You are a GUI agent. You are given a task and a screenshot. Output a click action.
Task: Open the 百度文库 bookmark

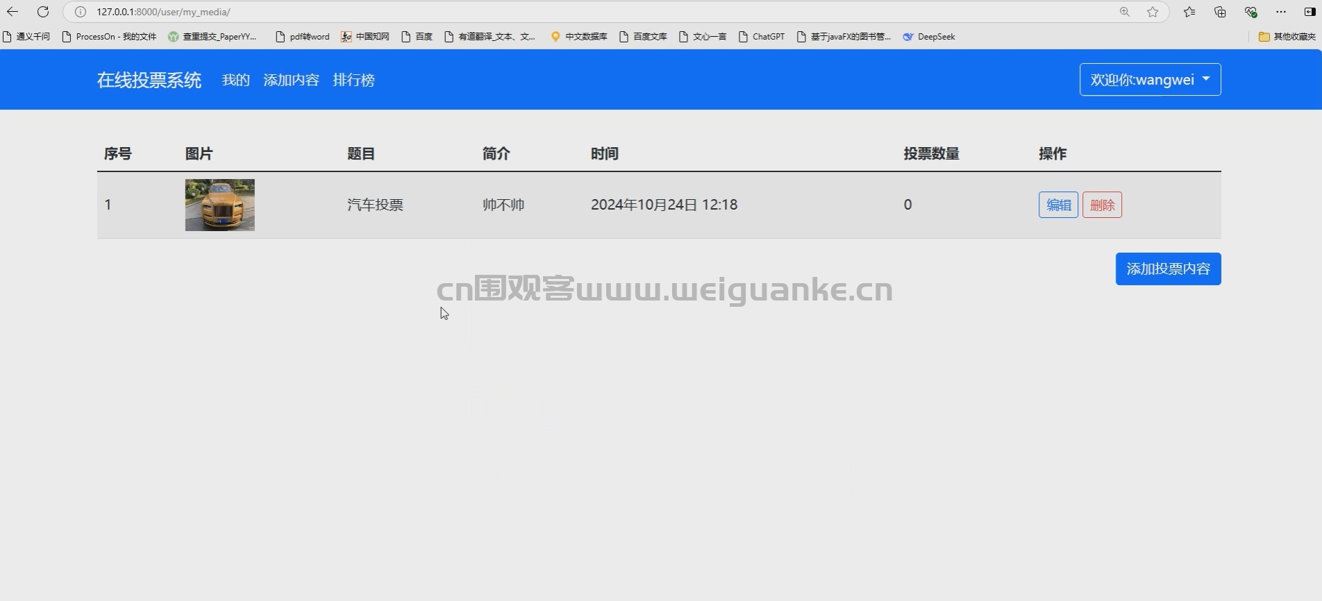pyautogui.click(x=644, y=37)
